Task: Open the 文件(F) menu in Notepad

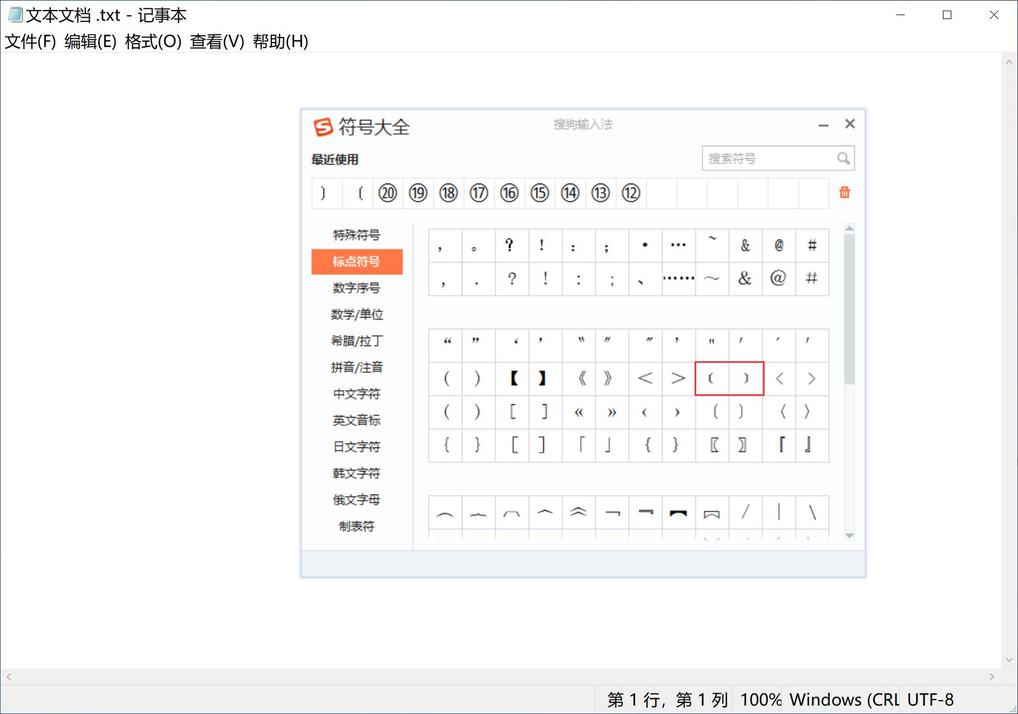Action: [30, 41]
